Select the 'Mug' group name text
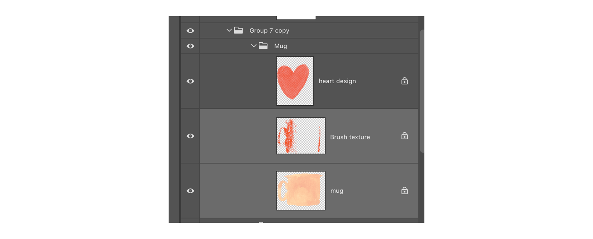This screenshot has height=239, width=593. [x=281, y=46]
